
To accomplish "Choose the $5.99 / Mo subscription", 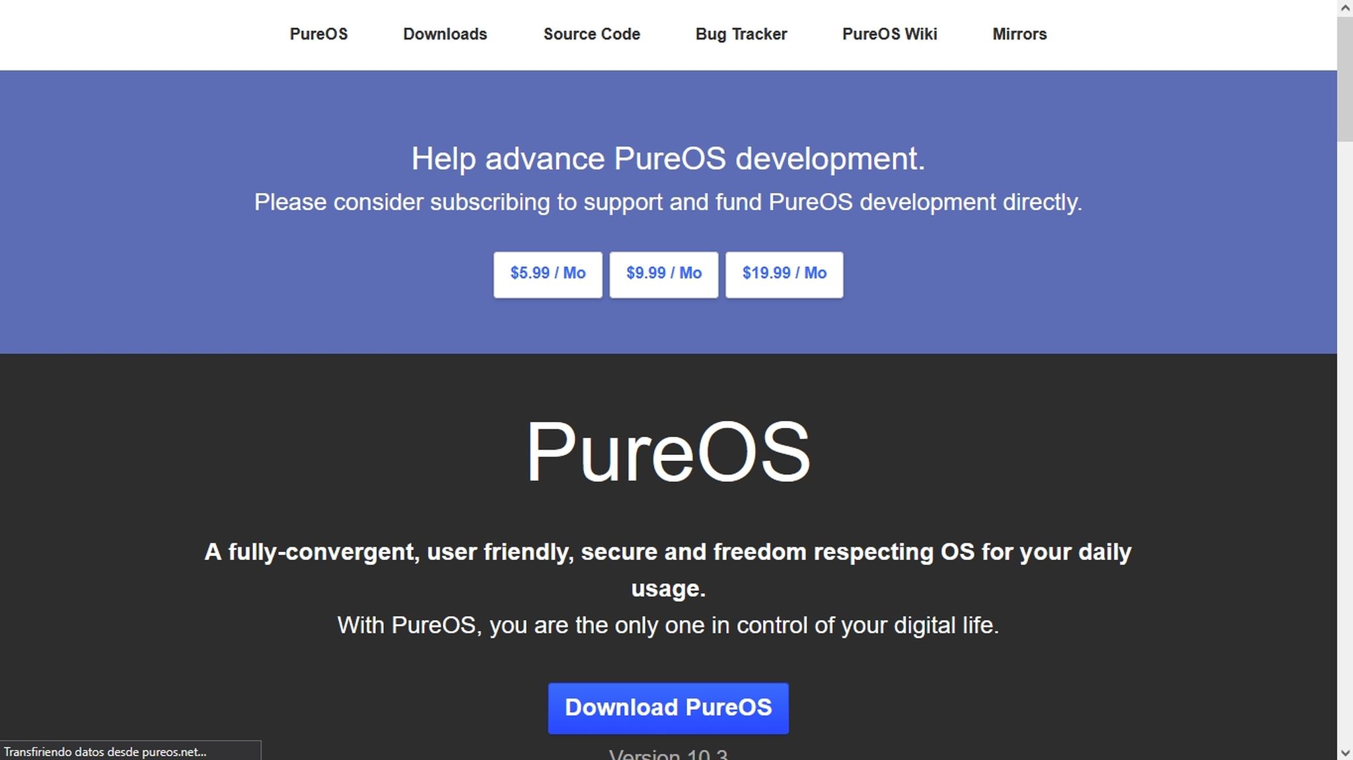I will (x=548, y=274).
